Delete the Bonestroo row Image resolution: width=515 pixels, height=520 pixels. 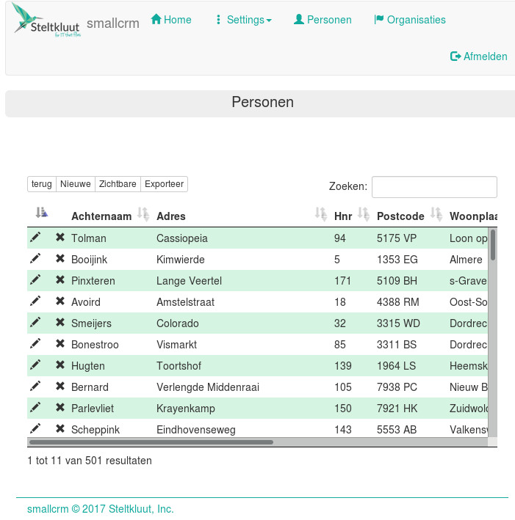[x=60, y=343]
